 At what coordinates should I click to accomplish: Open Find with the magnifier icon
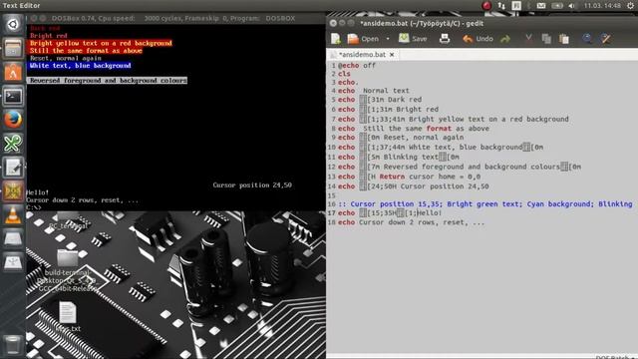[x=587, y=39]
